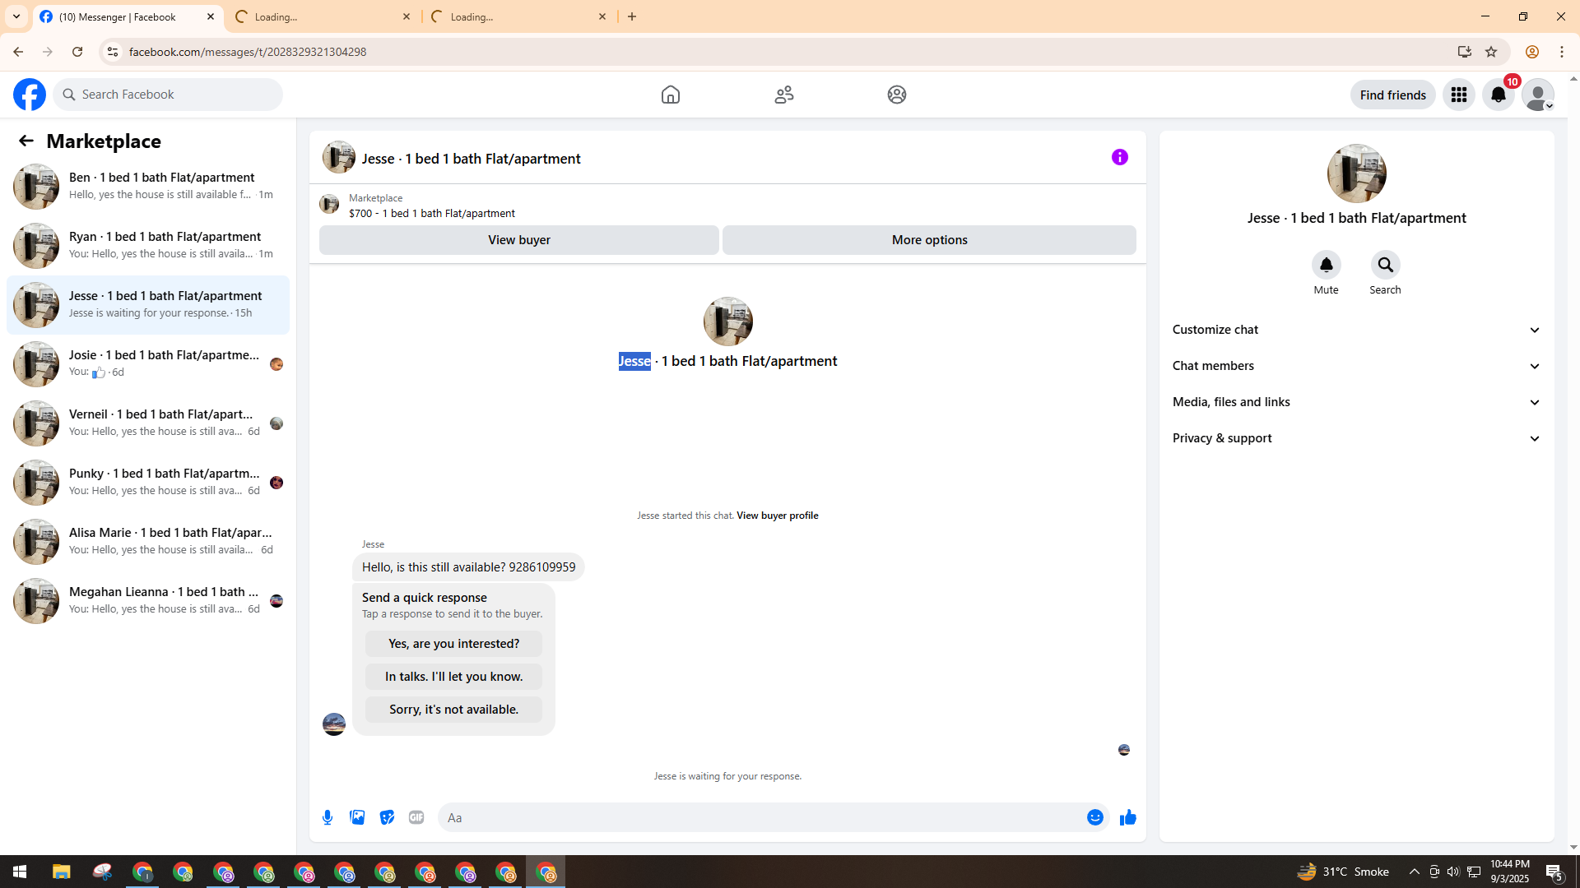Install app icon in address bar
1580x888 pixels.
1464,52
